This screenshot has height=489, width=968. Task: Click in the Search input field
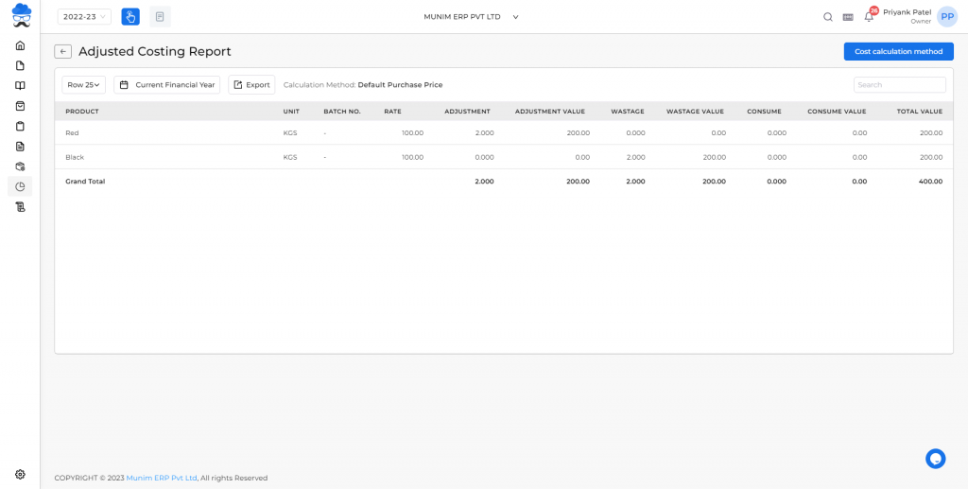pyautogui.click(x=900, y=84)
